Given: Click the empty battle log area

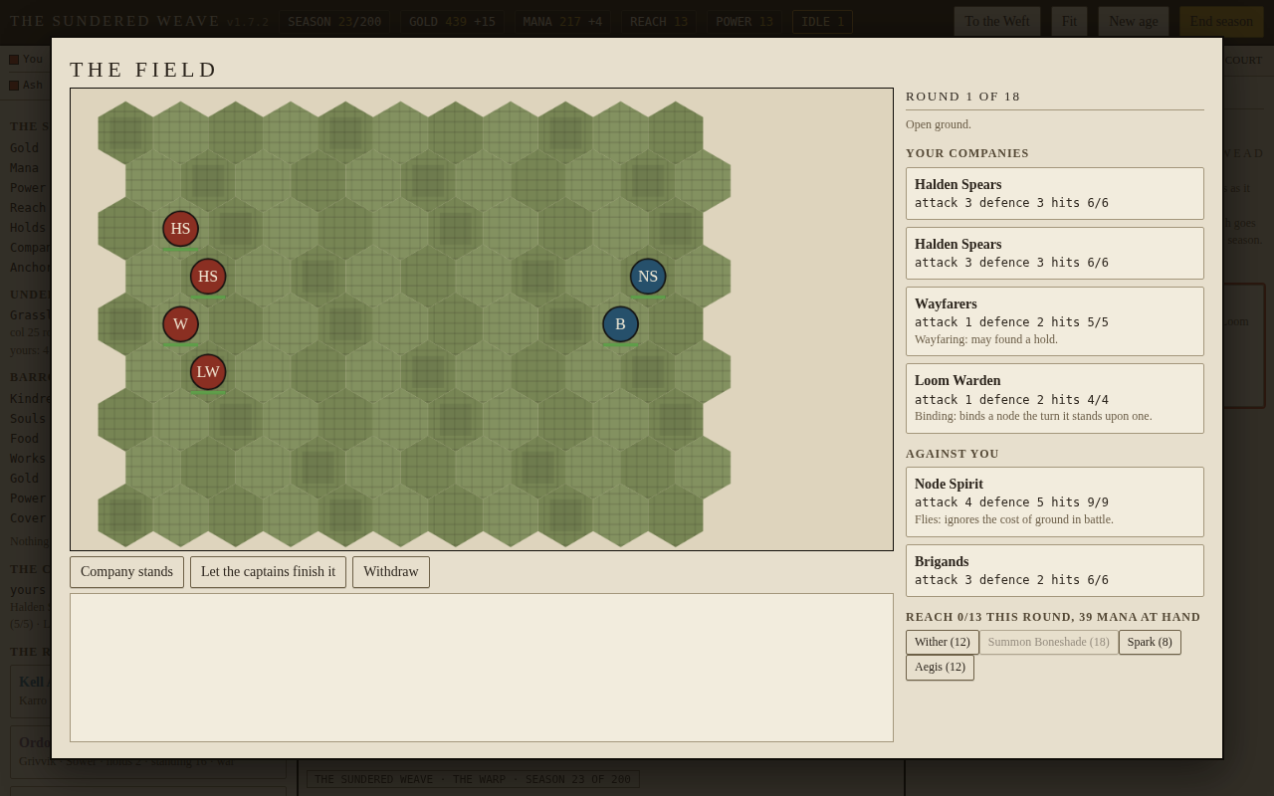Looking at the screenshot, I should point(481,668).
